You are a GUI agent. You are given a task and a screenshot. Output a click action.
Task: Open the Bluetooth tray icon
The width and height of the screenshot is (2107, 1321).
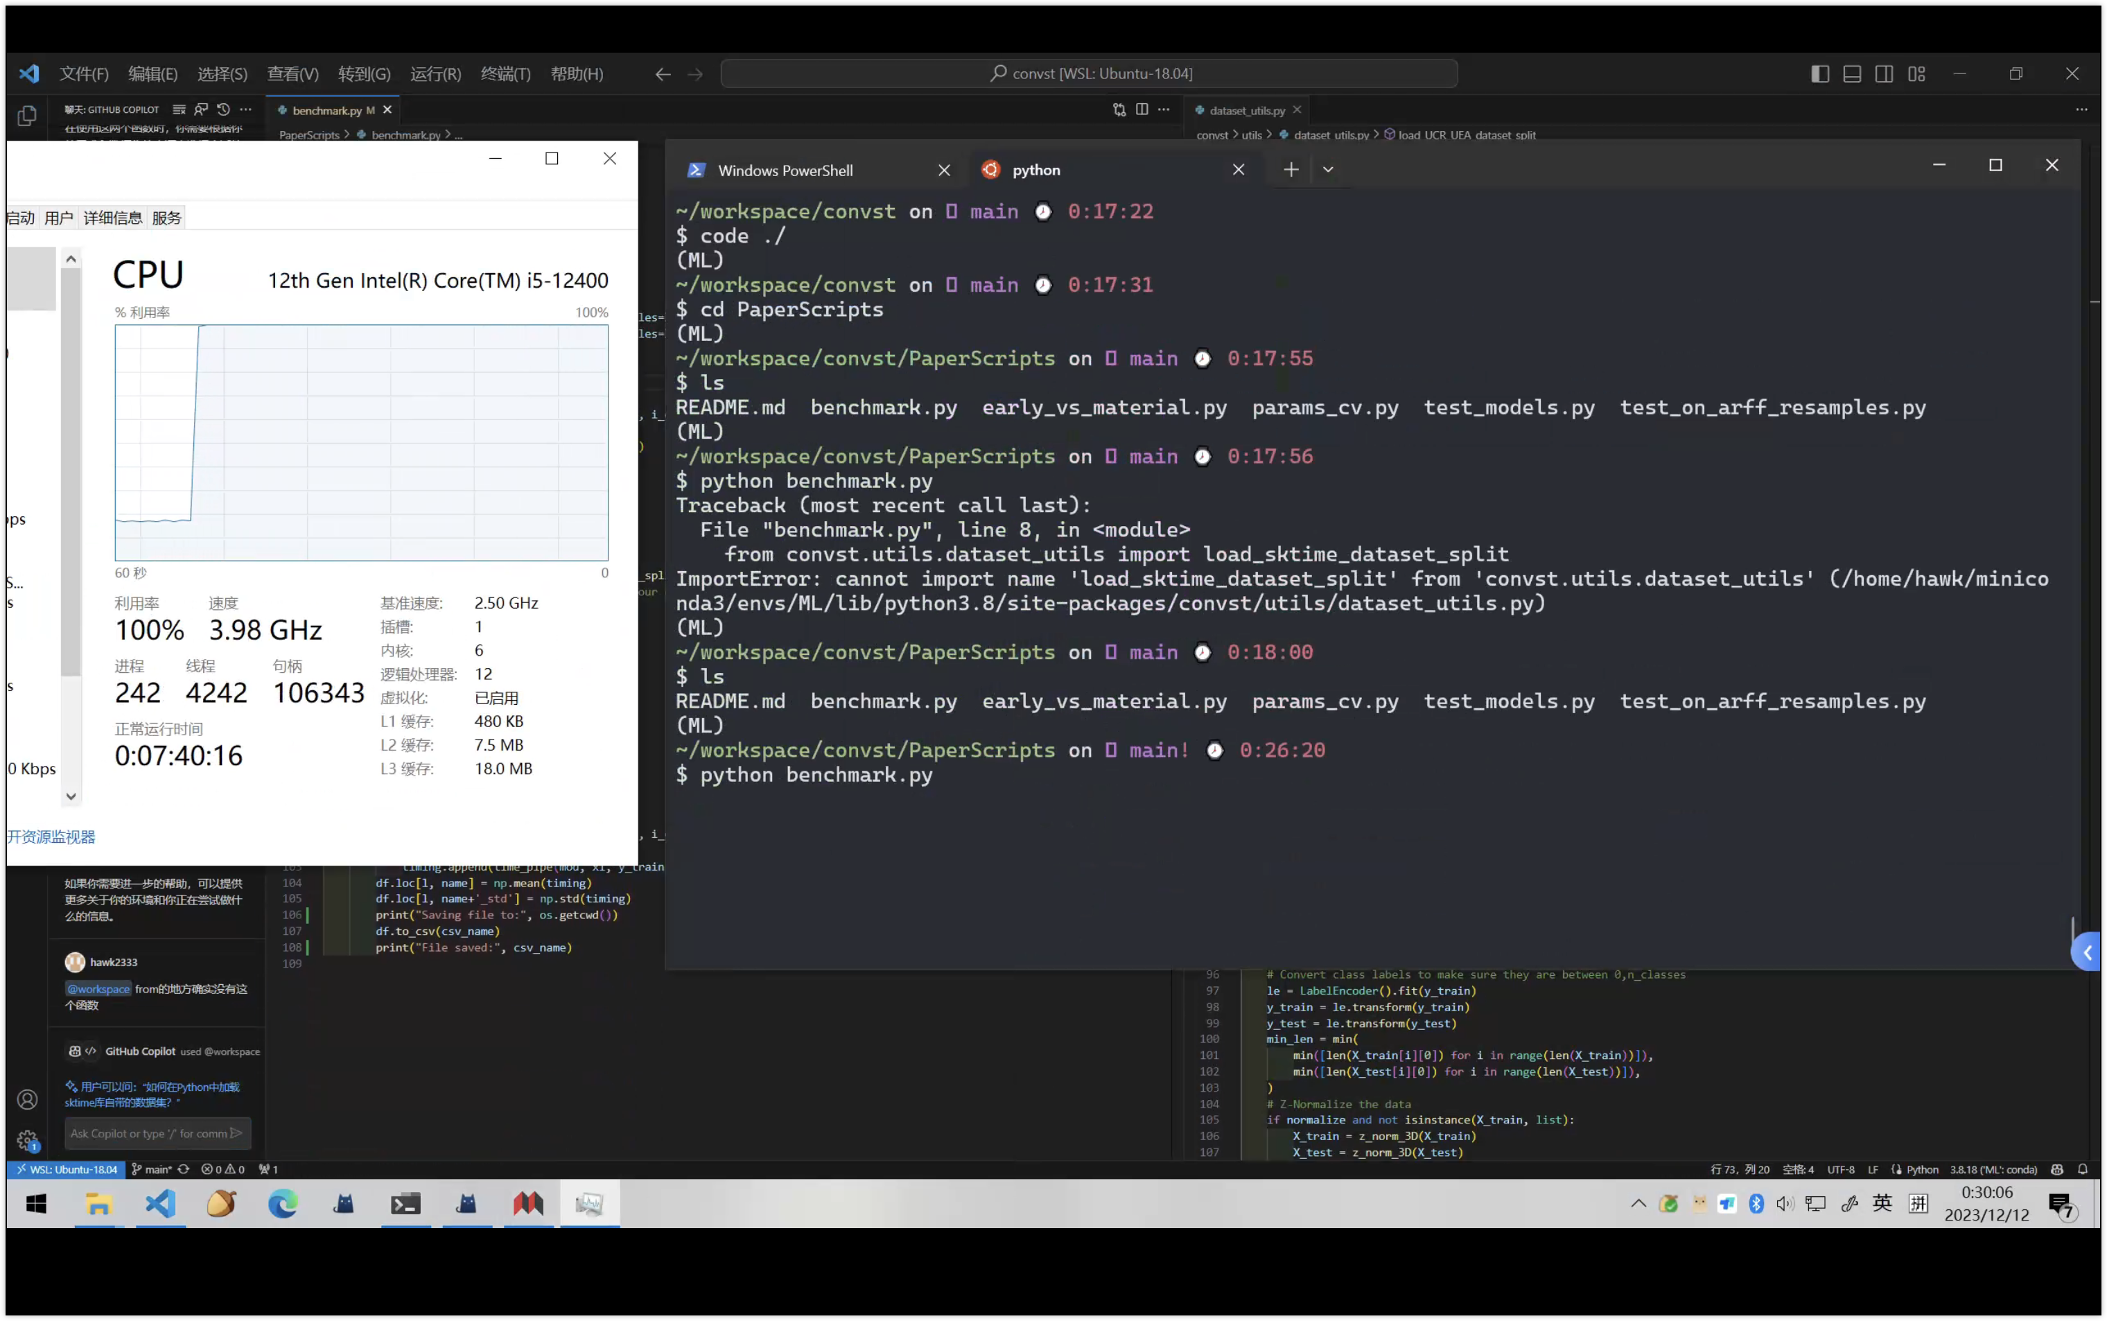tap(1756, 1204)
